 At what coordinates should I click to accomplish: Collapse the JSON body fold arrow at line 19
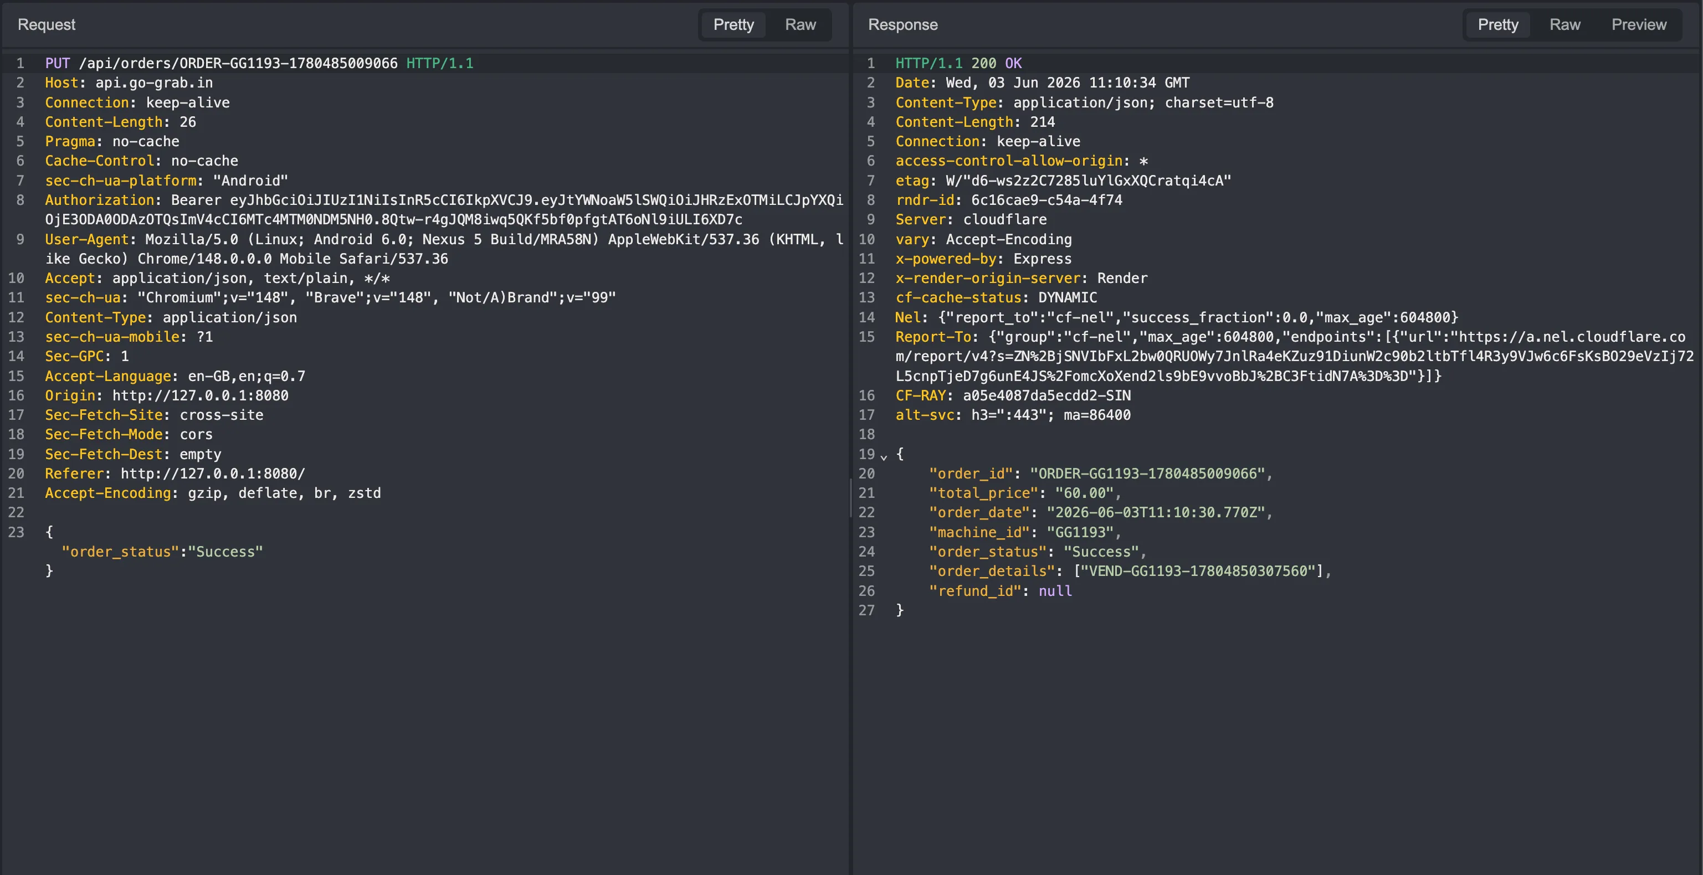point(884,455)
